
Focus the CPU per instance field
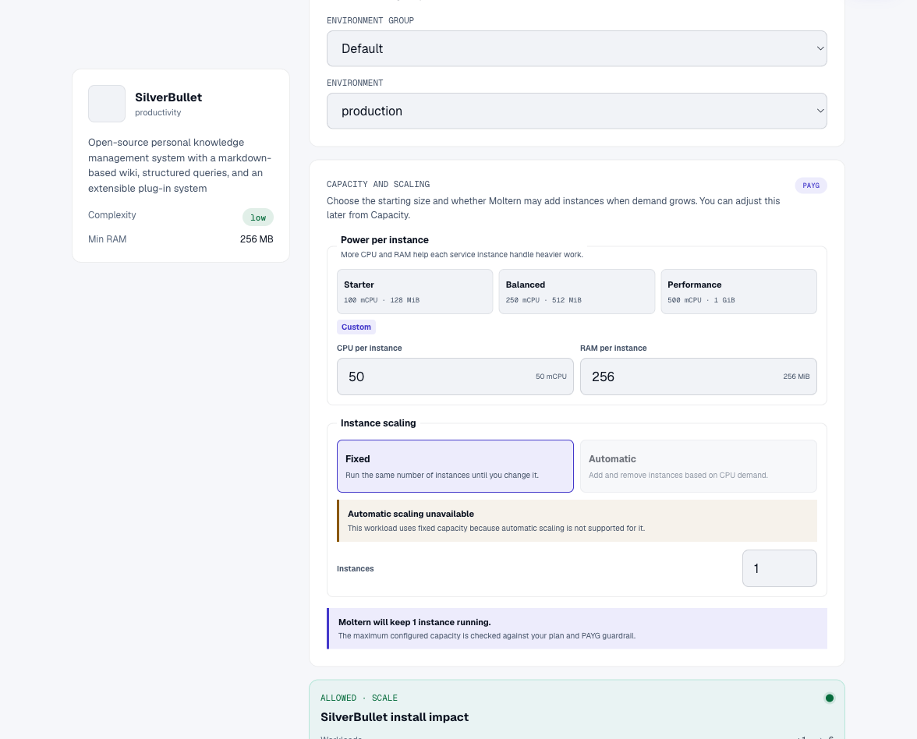(x=455, y=377)
